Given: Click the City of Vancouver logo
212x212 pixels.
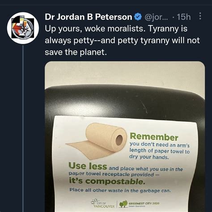Looking at the screenshot, I should coord(103,204).
